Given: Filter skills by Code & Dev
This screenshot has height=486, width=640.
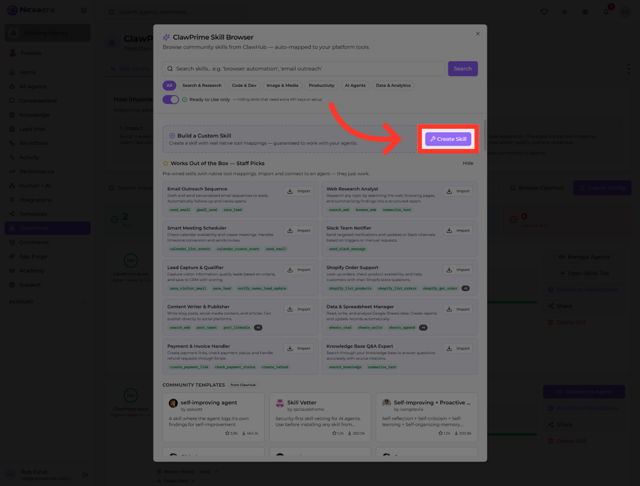Looking at the screenshot, I should click(244, 85).
